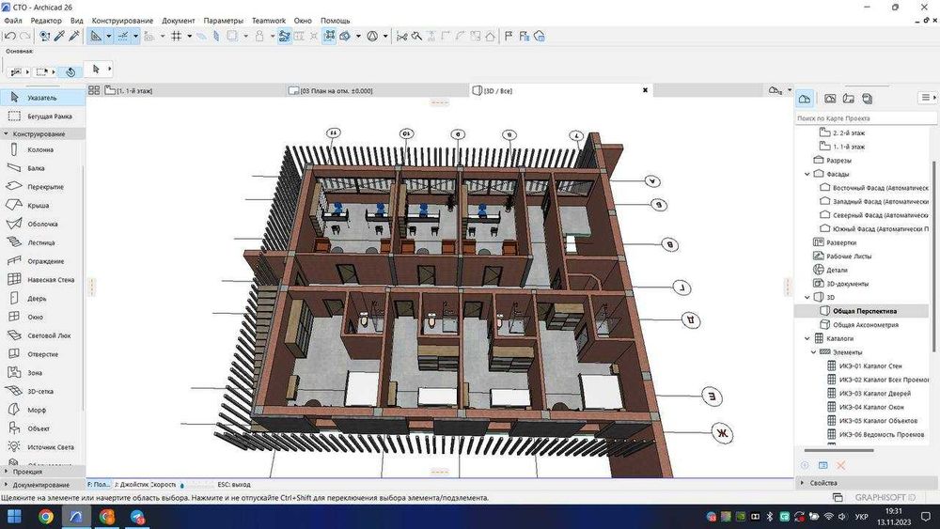Click the syringe inject parameters icon

(74, 36)
